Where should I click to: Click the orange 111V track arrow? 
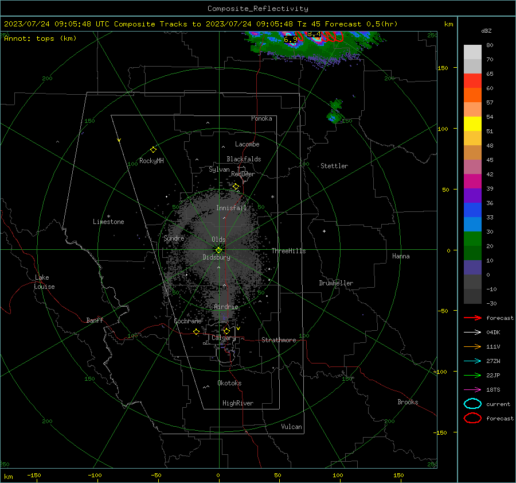click(472, 346)
